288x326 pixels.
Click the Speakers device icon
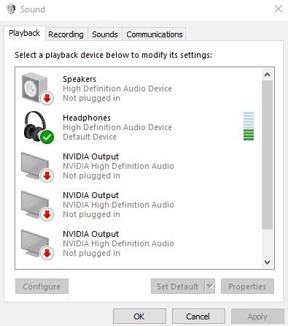pyautogui.click(x=37, y=88)
